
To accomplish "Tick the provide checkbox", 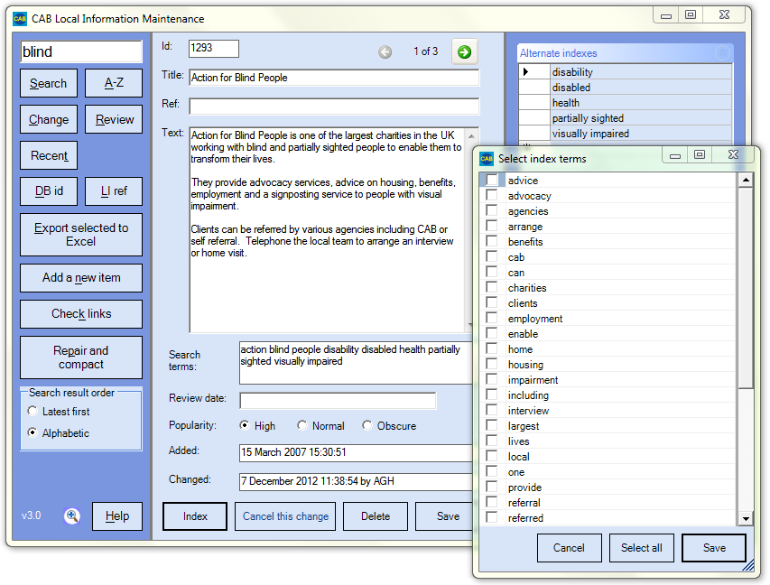I will [x=492, y=487].
